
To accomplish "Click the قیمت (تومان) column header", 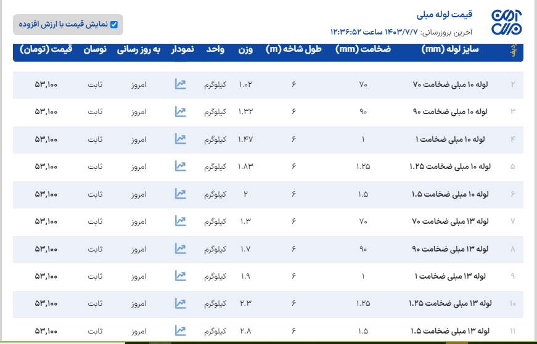I will (46, 49).
